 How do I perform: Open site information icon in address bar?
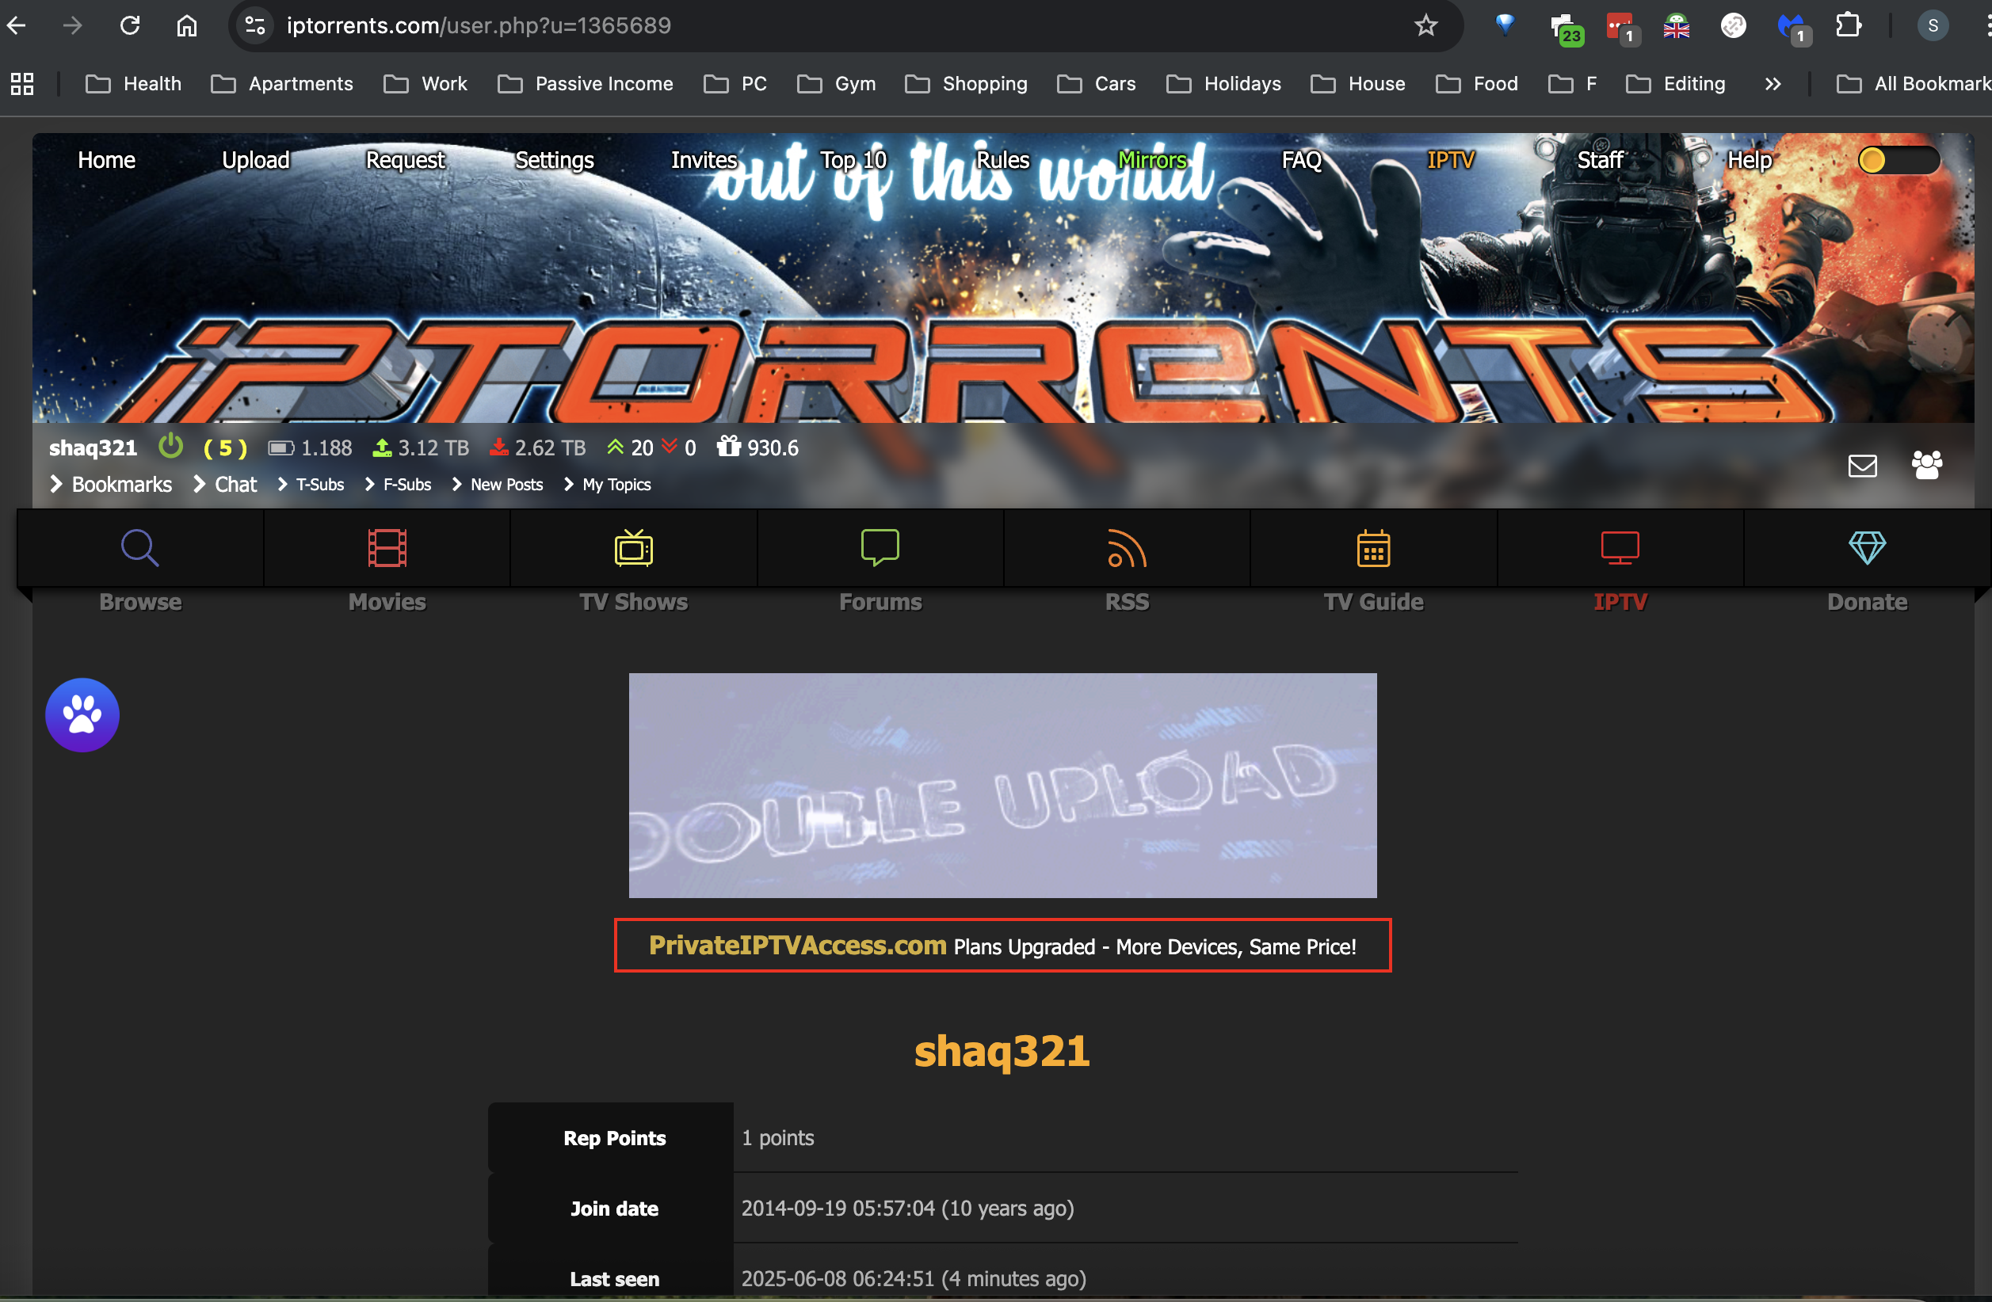click(254, 26)
